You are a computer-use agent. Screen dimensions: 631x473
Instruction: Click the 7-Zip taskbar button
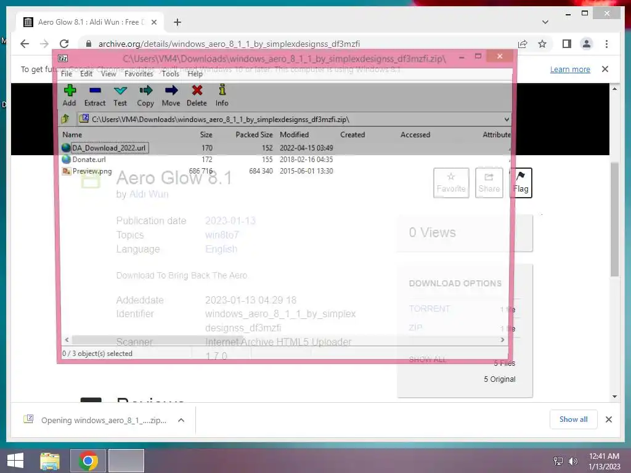[x=126, y=461]
